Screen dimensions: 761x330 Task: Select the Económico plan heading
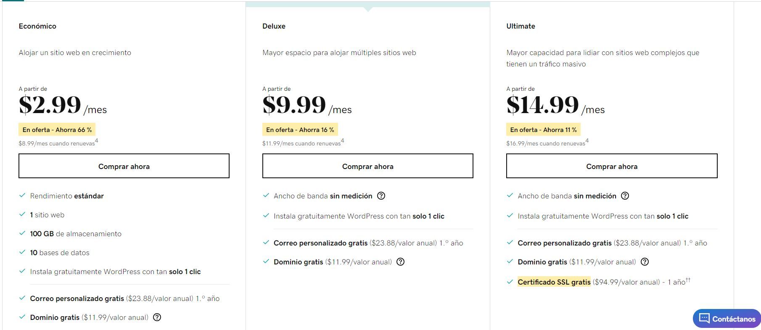tap(37, 26)
